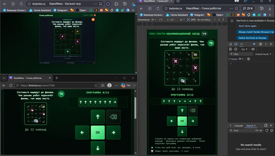Image resolution: width=275 pixels, height=156 pixels.
Task: Click the live expression eye icon
Action: pos(253,49)
